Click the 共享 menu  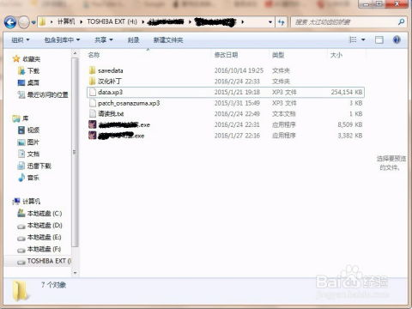[103, 40]
